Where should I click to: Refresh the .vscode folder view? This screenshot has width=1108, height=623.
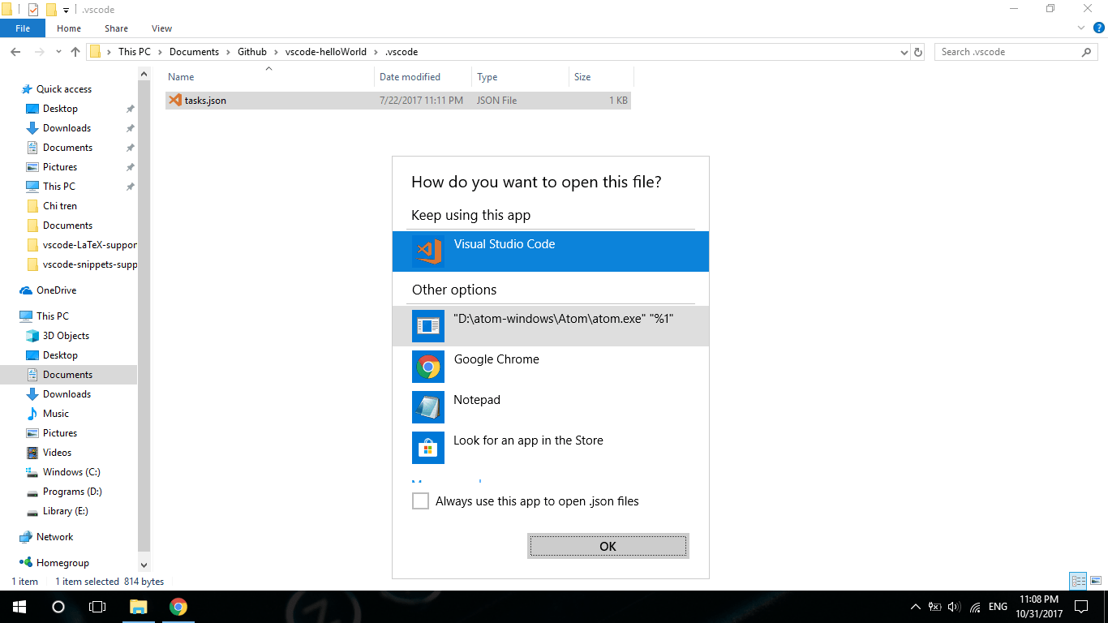click(x=918, y=52)
